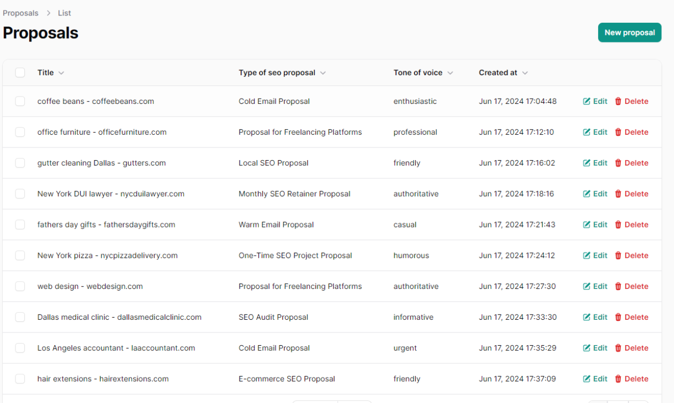Sort by Type of seo proposal chevron
This screenshot has width=674, height=403.
pyautogui.click(x=323, y=73)
